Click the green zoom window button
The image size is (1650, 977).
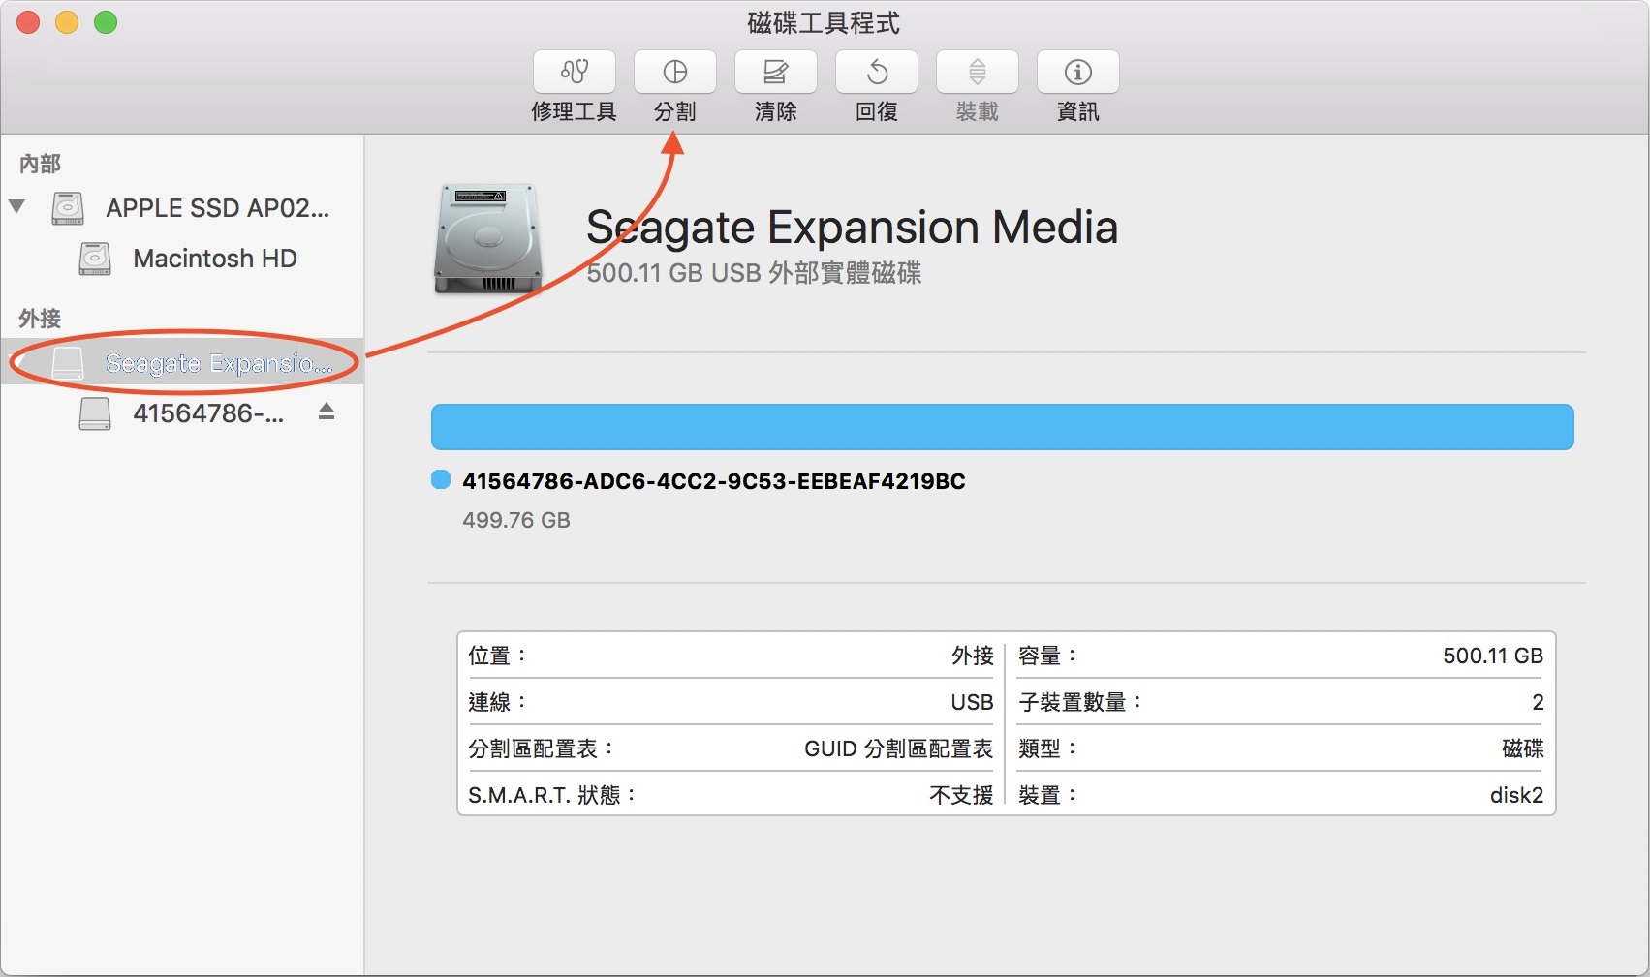(106, 22)
